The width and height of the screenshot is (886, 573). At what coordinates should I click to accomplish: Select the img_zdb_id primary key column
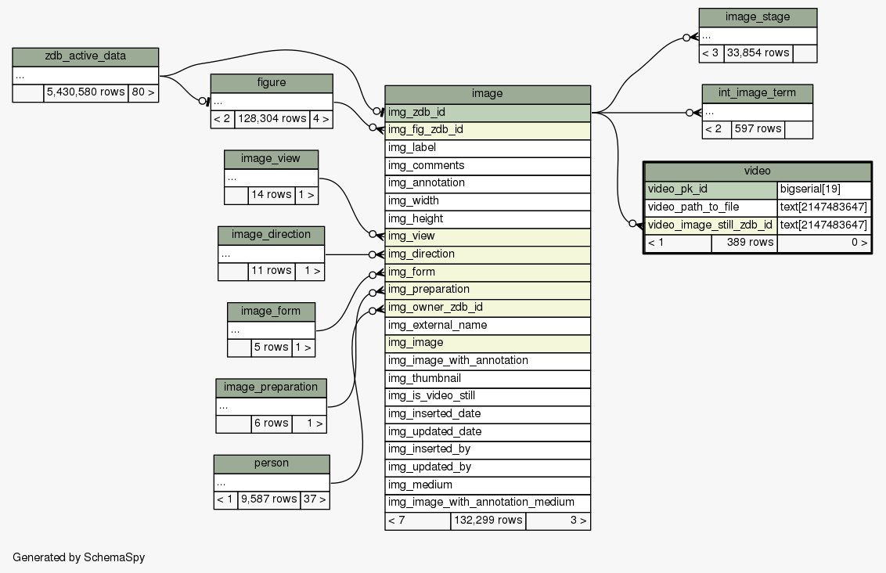click(487, 113)
